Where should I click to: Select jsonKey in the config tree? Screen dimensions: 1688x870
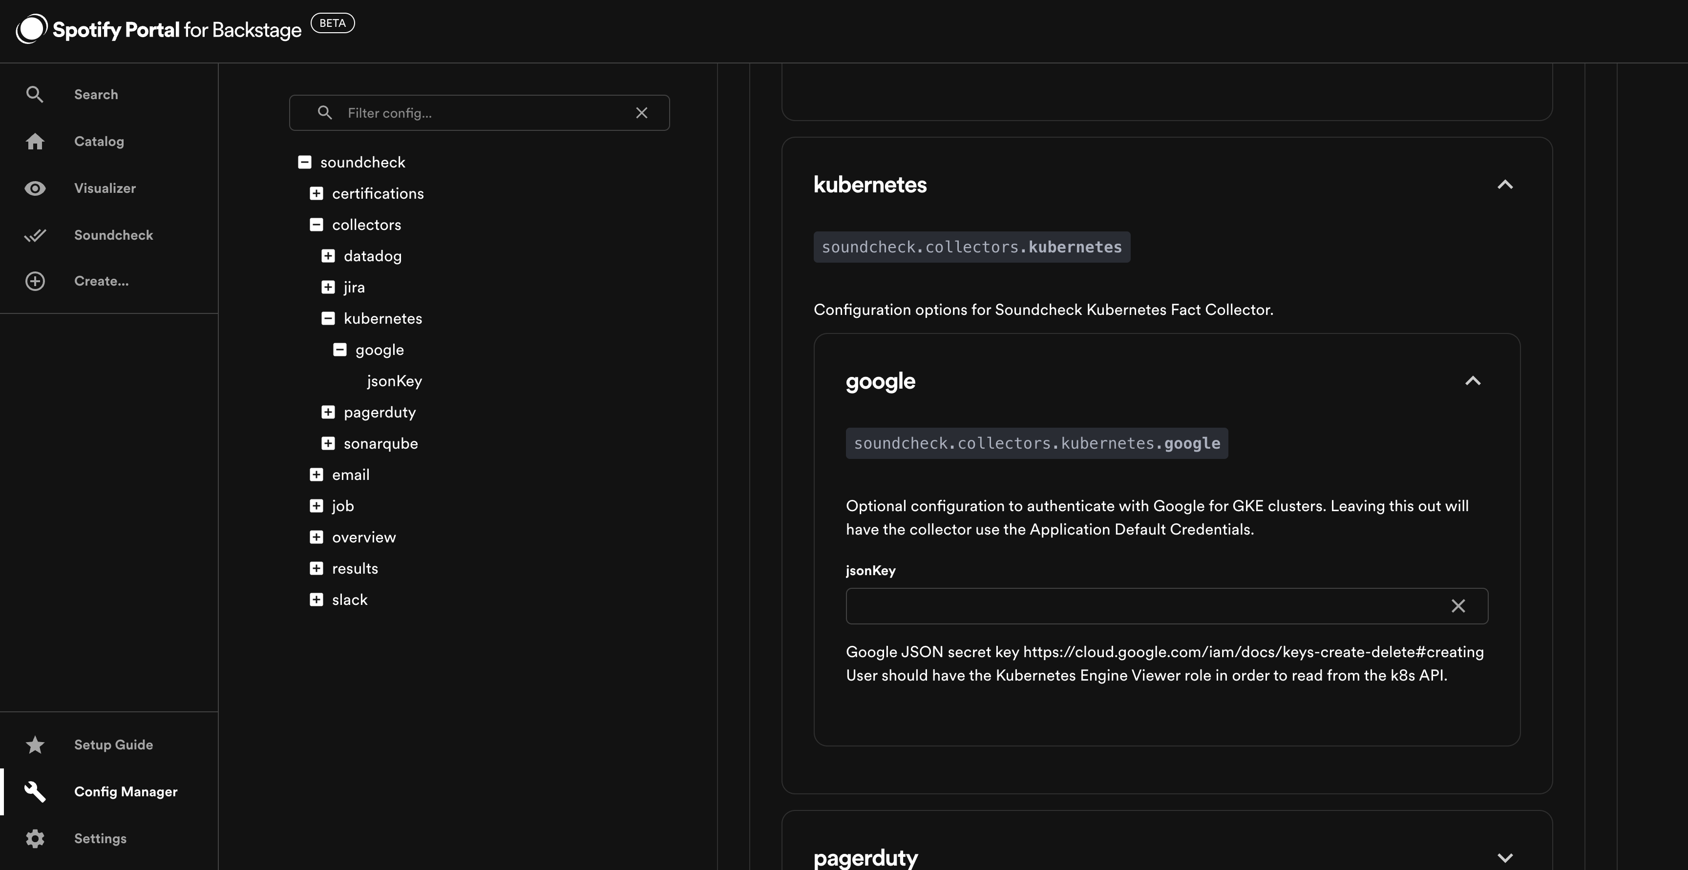click(x=395, y=381)
